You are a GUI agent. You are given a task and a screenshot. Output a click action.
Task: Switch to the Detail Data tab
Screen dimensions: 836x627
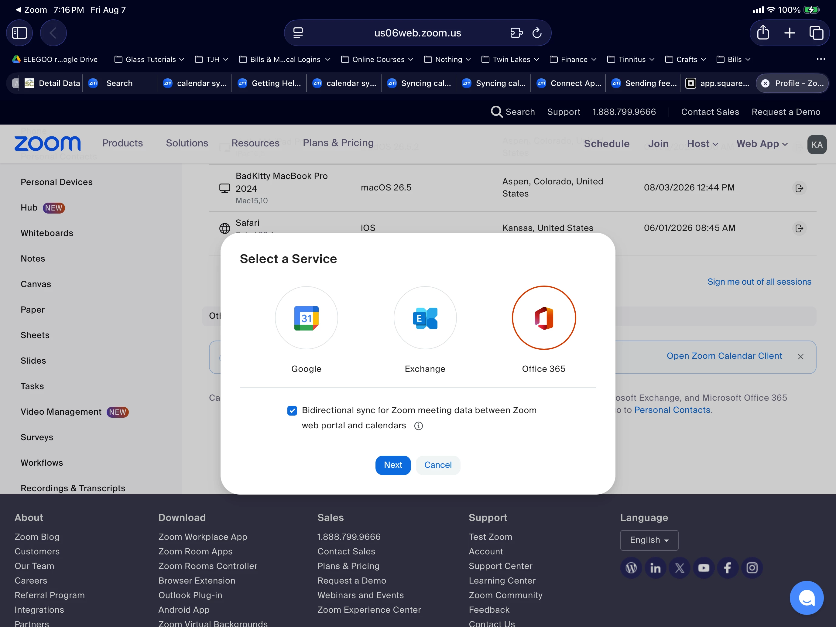point(52,83)
